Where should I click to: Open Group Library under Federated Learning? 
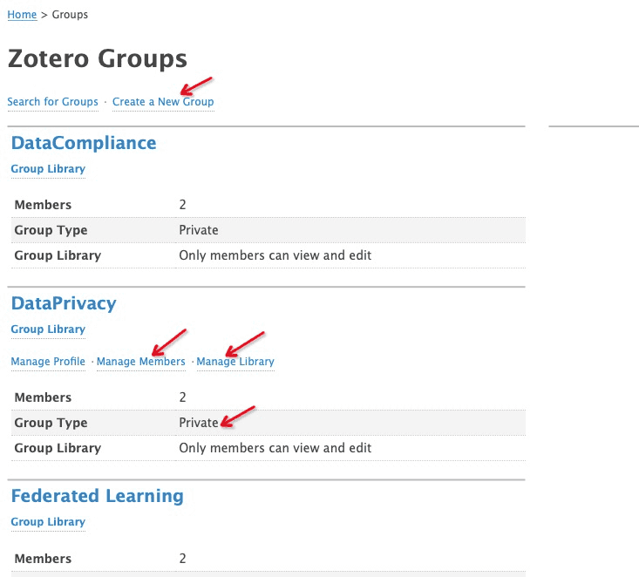[x=48, y=522]
